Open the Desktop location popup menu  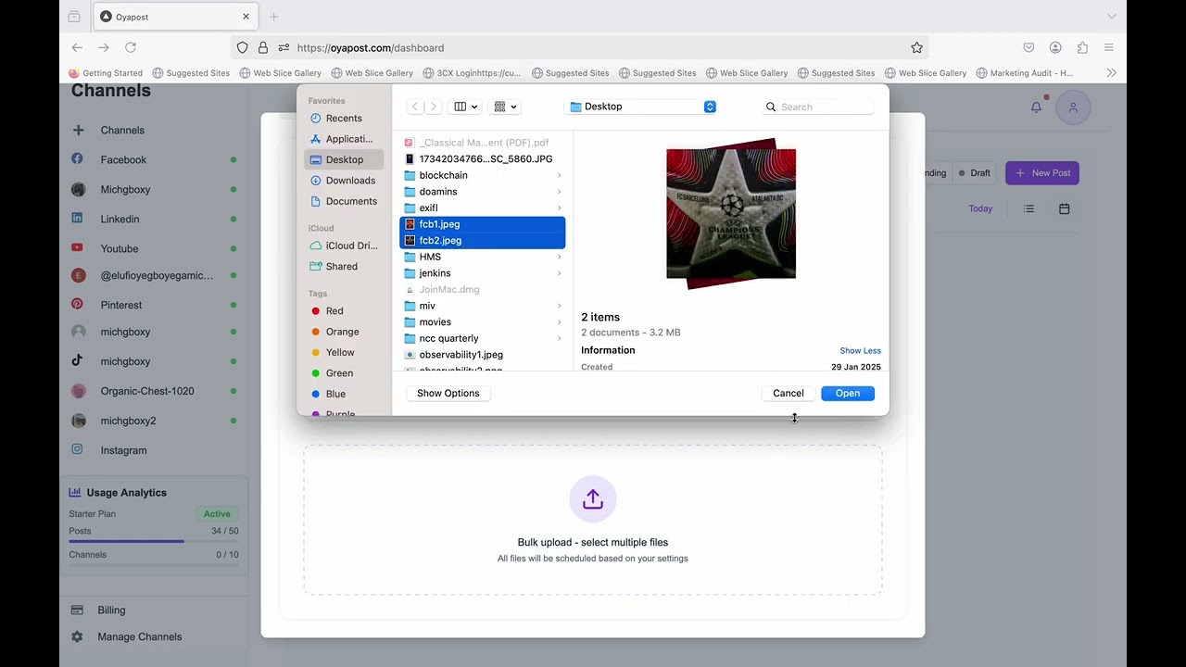[641, 107]
